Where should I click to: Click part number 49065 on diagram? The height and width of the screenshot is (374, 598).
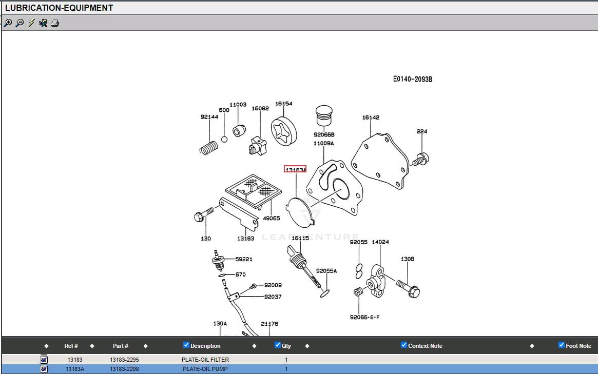click(x=271, y=219)
